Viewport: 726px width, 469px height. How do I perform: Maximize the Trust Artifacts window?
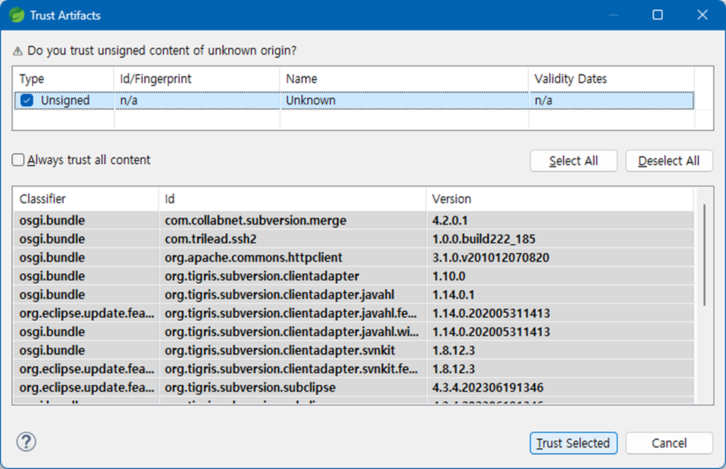tap(657, 15)
